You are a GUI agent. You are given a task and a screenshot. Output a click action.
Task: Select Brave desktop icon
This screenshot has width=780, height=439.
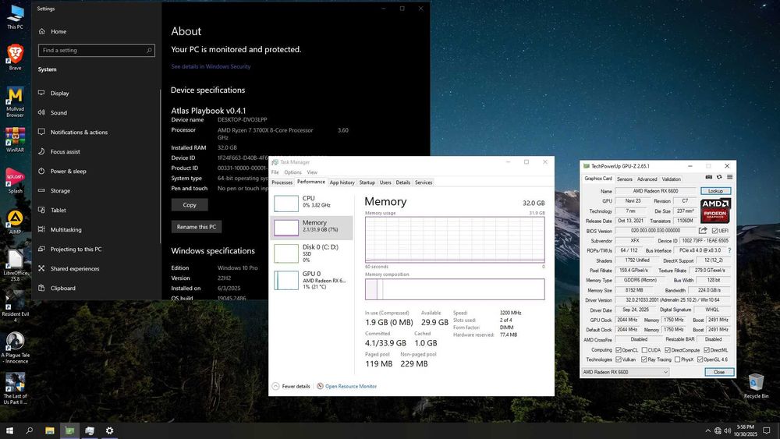tap(15, 57)
